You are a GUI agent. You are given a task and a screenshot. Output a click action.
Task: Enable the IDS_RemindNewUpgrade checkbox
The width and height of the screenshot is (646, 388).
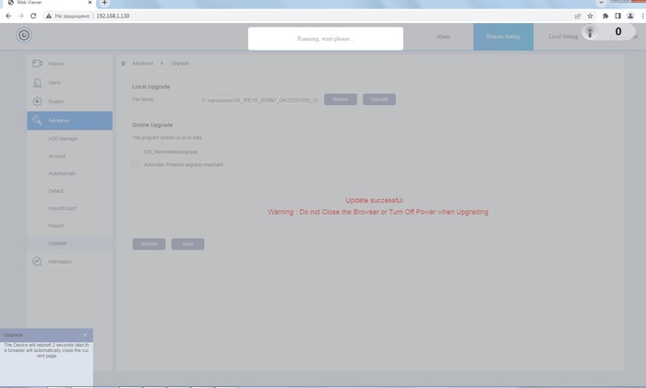tap(137, 151)
